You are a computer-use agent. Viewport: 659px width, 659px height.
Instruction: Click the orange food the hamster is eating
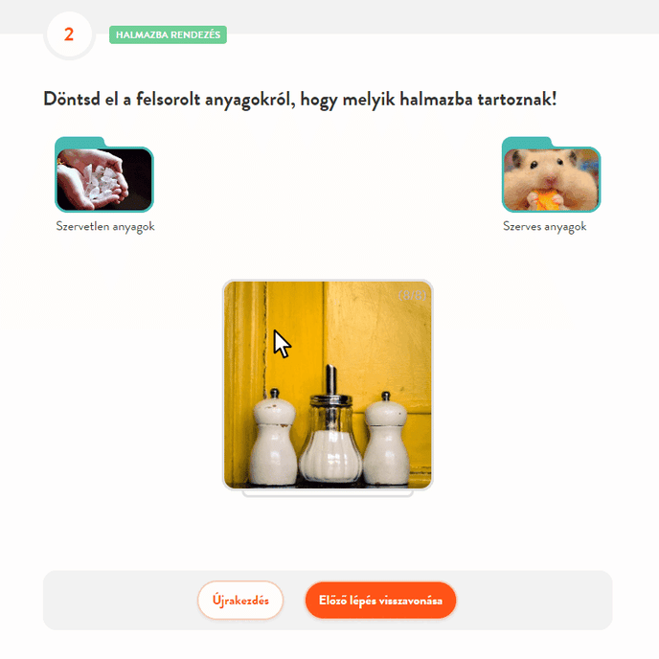[x=546, y=199]
